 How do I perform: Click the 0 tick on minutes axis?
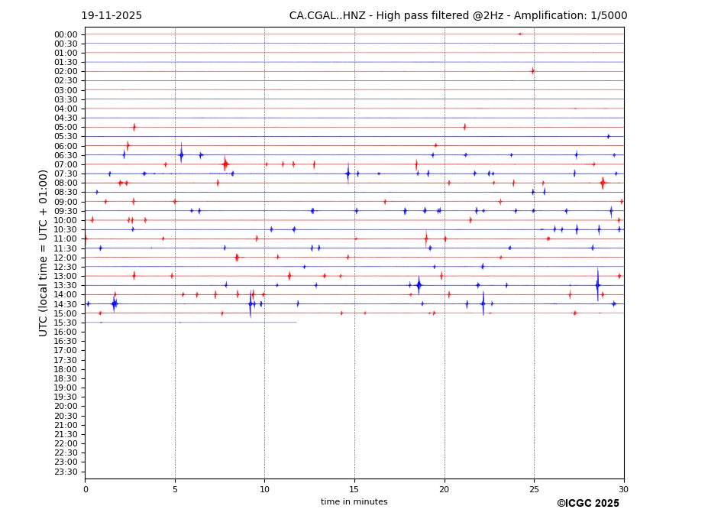click(85, 489)
